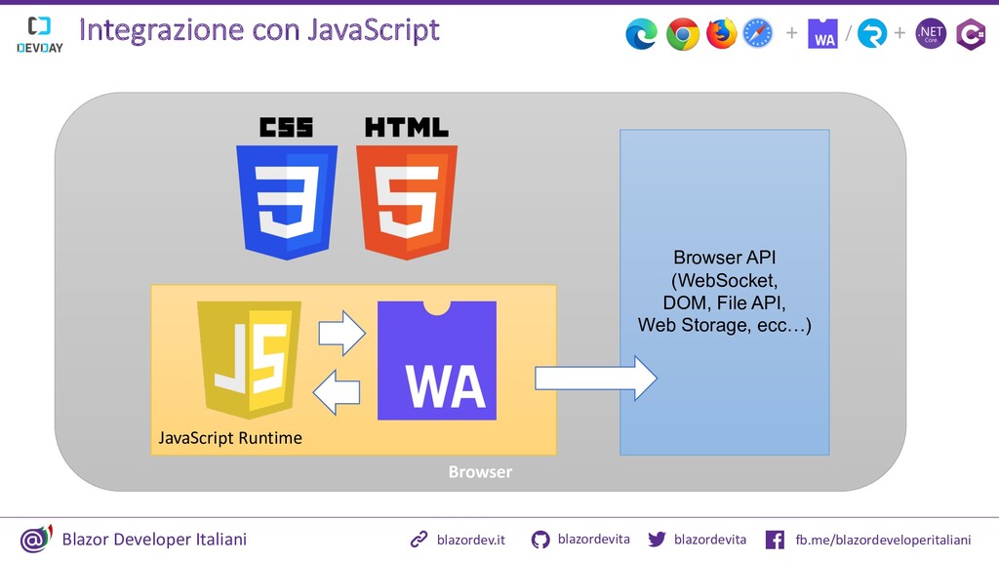
Task: Click the DevDay logo
Action: point(39,34)
